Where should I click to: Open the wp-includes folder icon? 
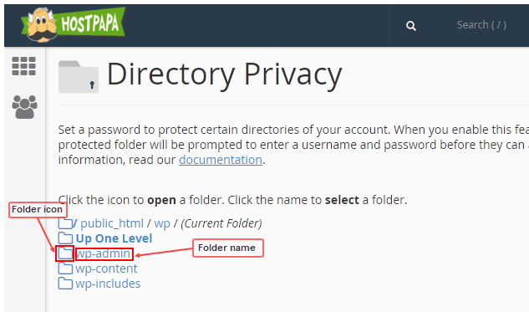tap(65, 283)
